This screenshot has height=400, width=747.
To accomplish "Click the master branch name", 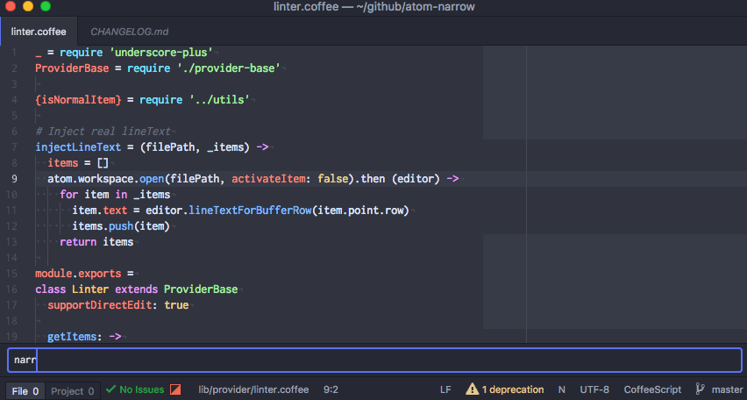I will 727,389.
